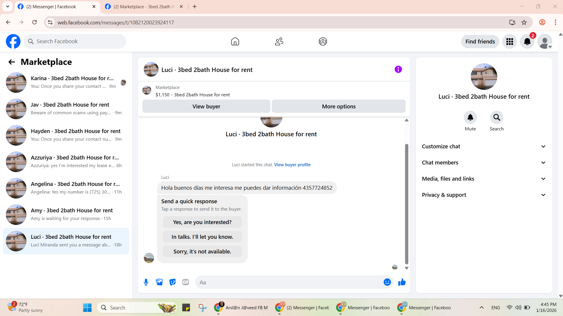Open listing thumbnail in Marketplace banner

147,90
